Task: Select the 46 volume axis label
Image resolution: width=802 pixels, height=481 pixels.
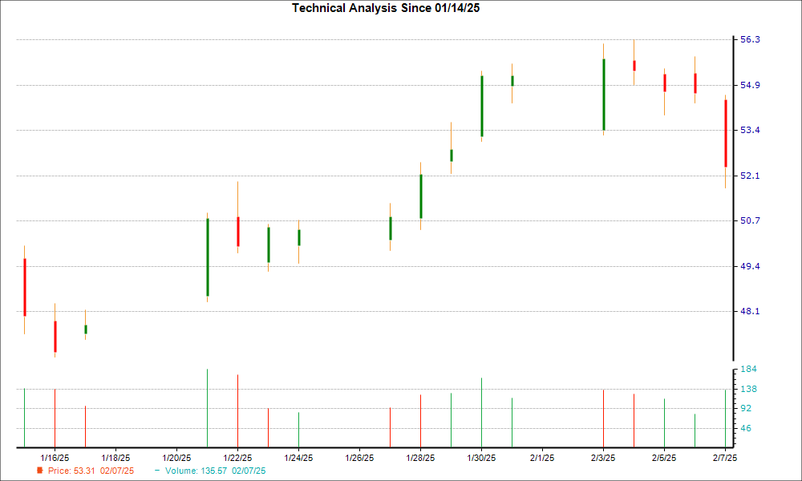Action: 746,428
